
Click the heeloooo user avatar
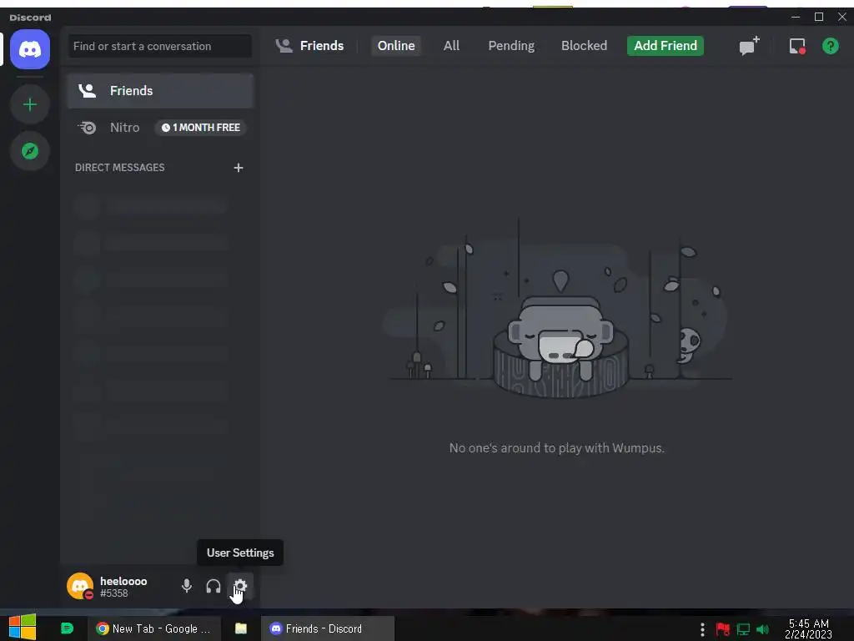[x=80, y=586]
